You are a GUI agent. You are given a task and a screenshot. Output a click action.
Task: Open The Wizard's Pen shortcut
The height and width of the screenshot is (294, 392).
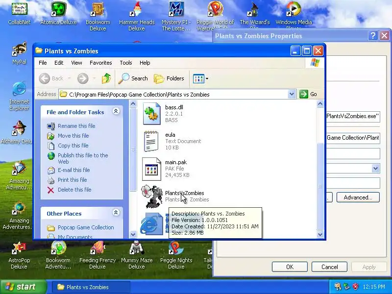254,15
